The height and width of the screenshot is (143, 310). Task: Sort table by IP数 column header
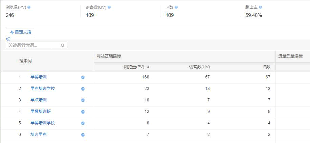coord(266,67)
